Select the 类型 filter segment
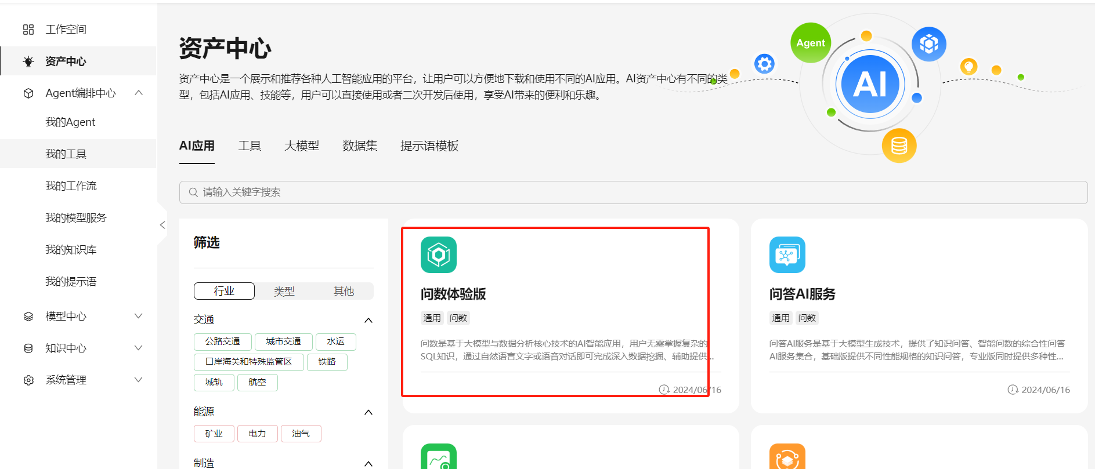 tap(284, 291)
